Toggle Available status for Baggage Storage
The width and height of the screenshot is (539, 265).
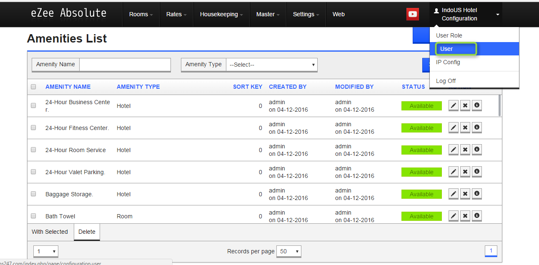421,194
